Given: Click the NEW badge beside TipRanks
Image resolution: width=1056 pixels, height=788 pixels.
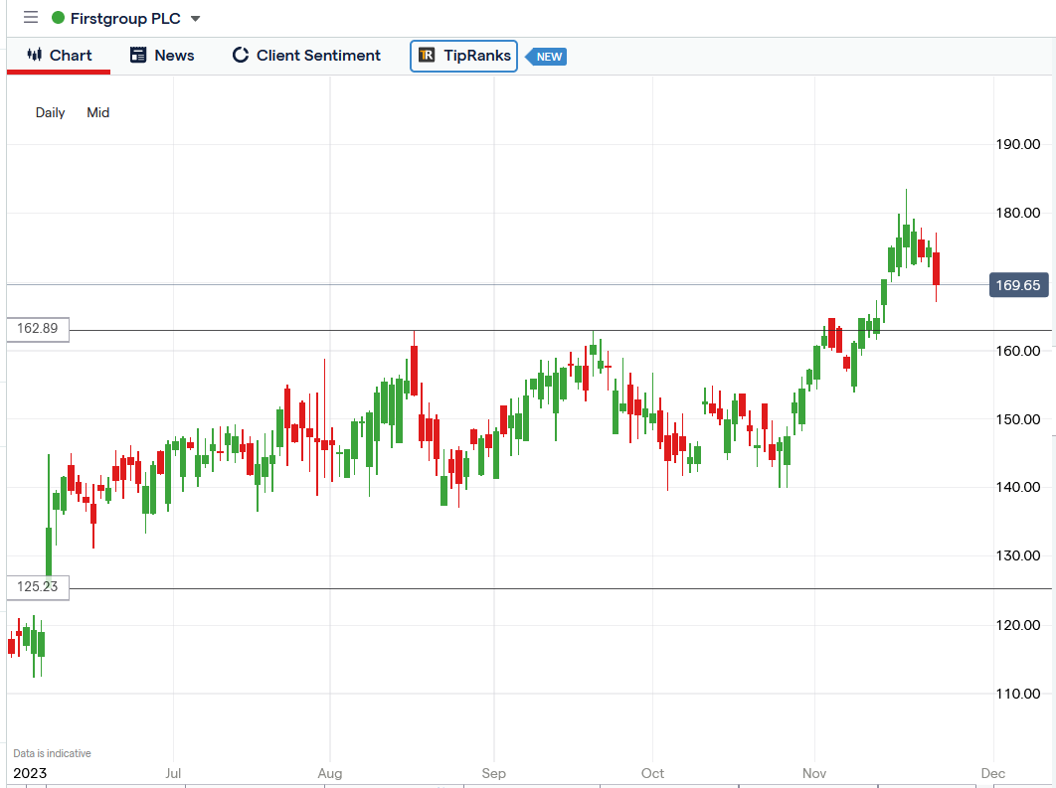Looking at the screenshot, I should pos(546,57).
